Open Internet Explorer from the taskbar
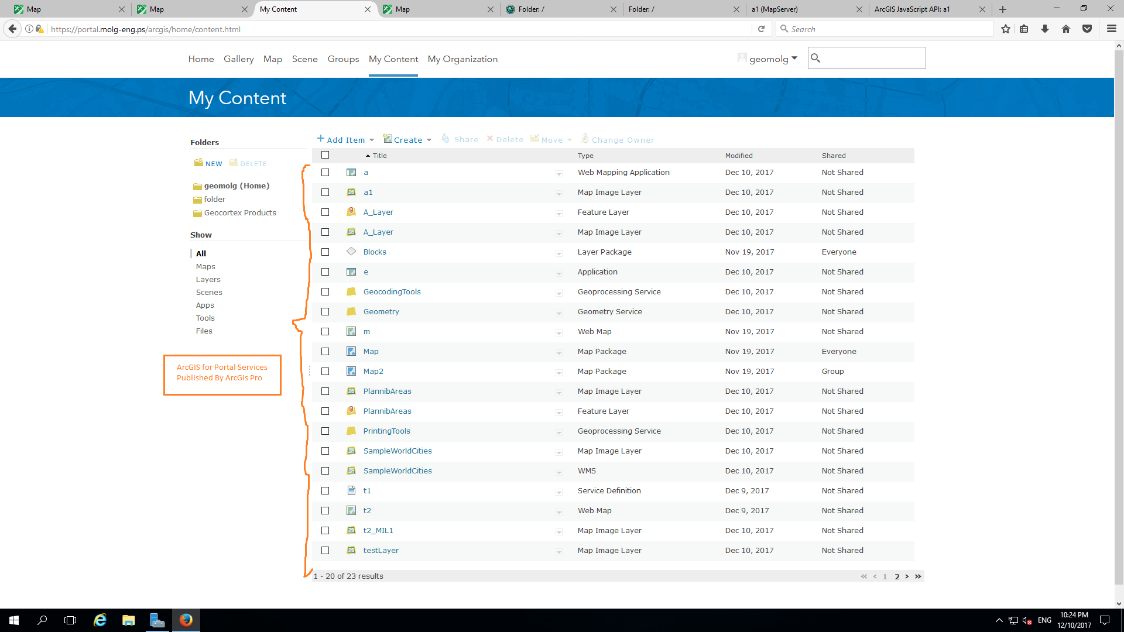This screenshot has height=632, width=1124. 100,620
